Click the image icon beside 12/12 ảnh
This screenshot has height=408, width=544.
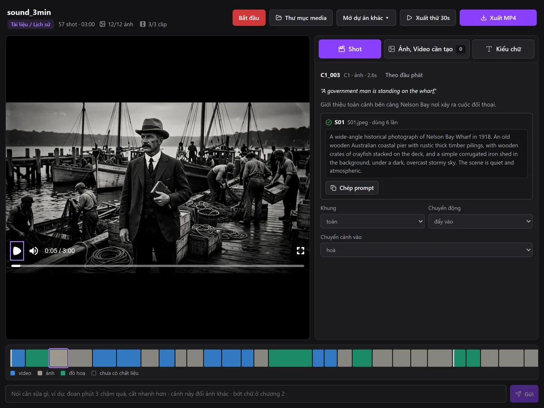102,24
